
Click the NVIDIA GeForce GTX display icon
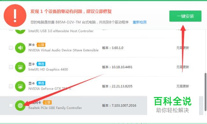(20, 86)
